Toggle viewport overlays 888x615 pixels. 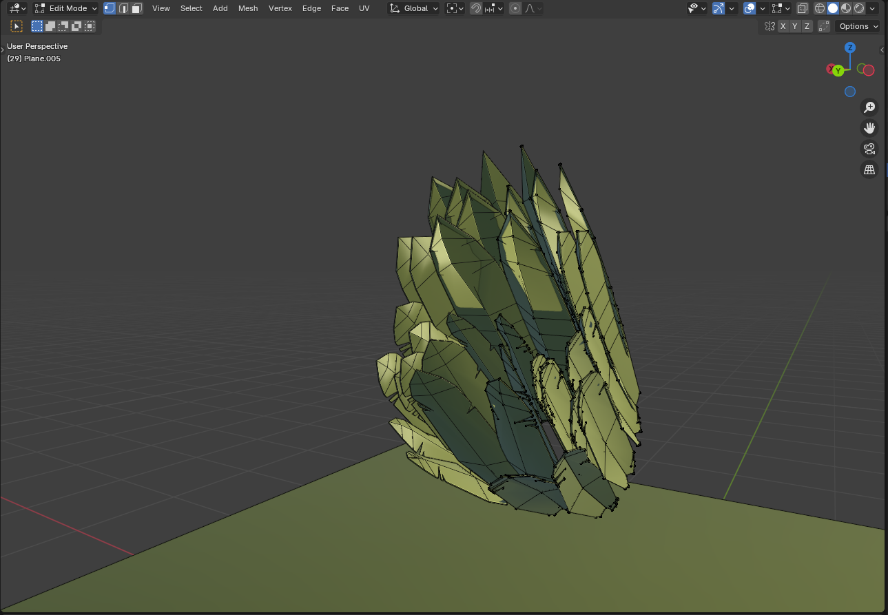coord(750,8)
